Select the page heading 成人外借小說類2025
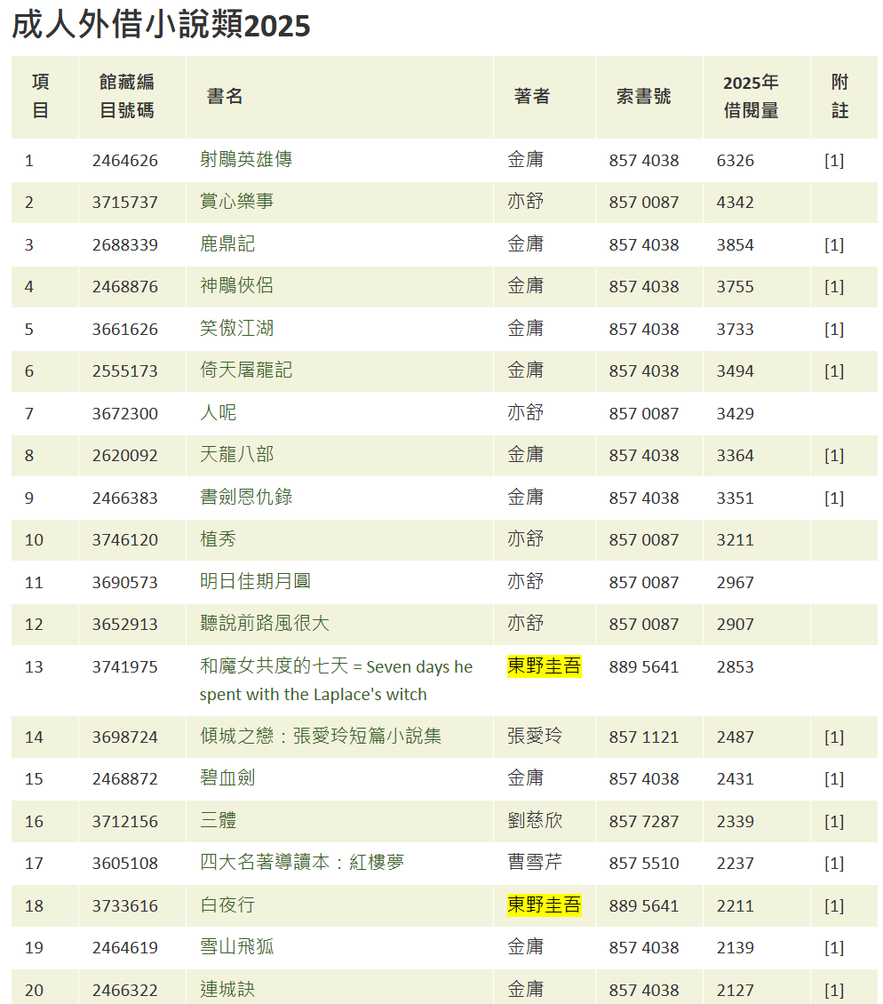The width and height of the screenshot is (883, 1004). [x=161, y=26]
